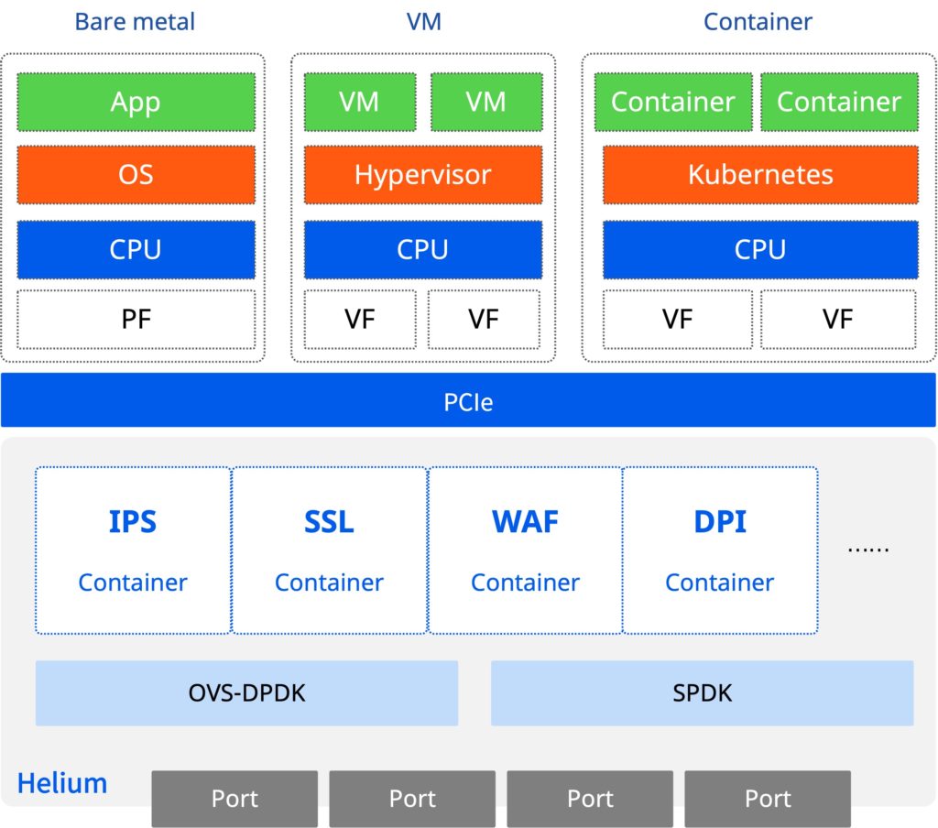The height and width of the screenshot is (828, 938).
Task: Click the right green Container block above Kubernetes
Action: pos(839,102)
